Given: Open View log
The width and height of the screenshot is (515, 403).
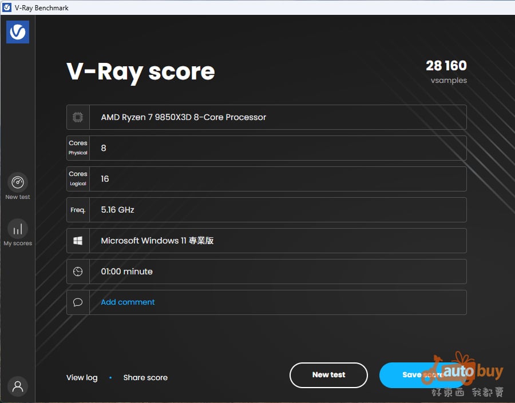Looking at the screenshot, I should [x=82, y=377].
